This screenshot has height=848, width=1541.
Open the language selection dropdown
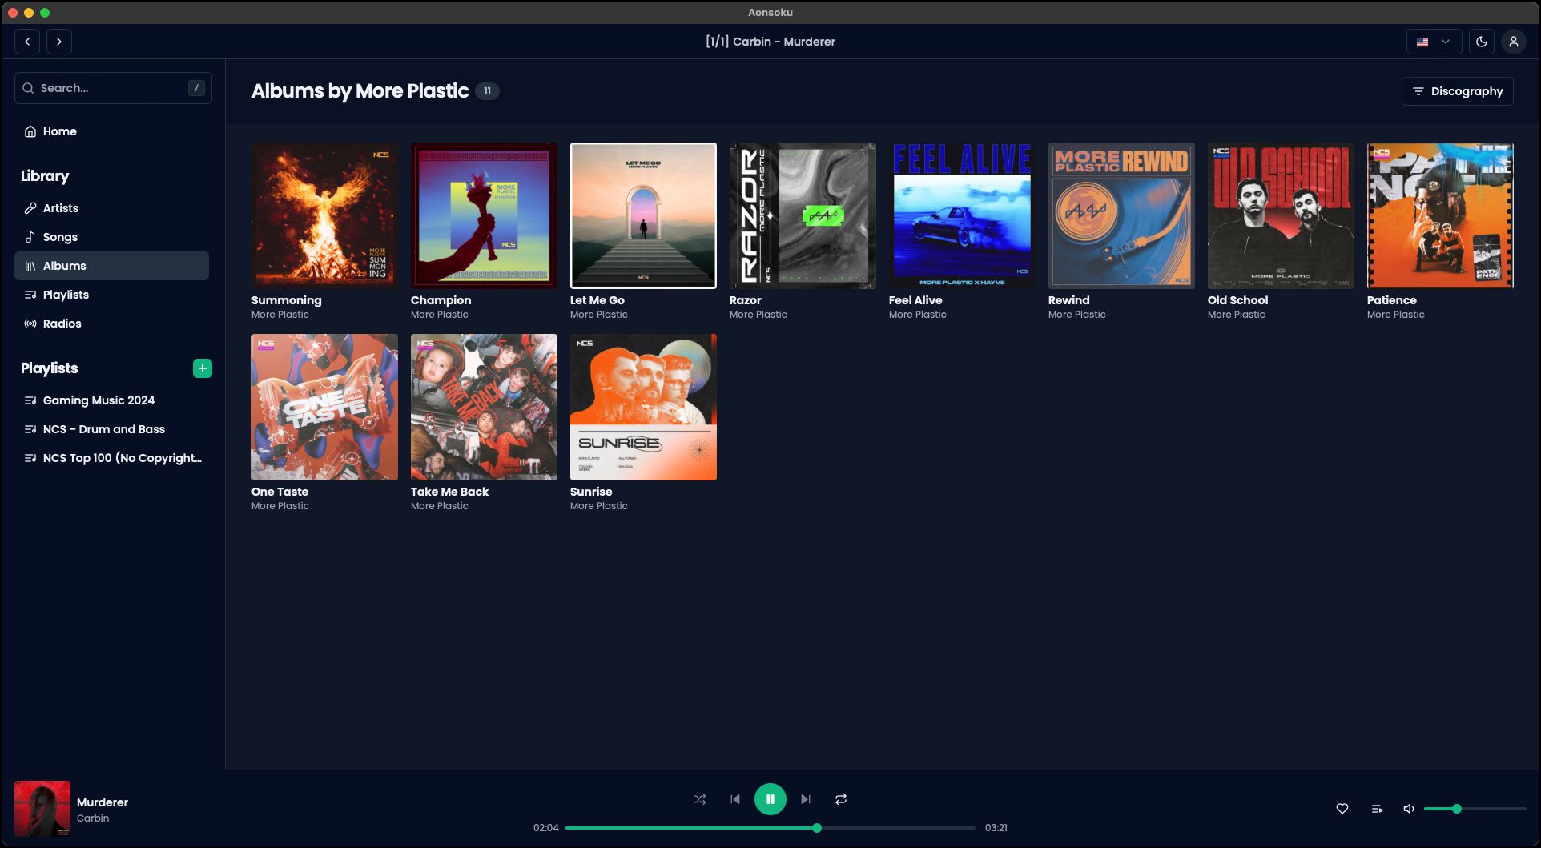(x=1433, y=41)
